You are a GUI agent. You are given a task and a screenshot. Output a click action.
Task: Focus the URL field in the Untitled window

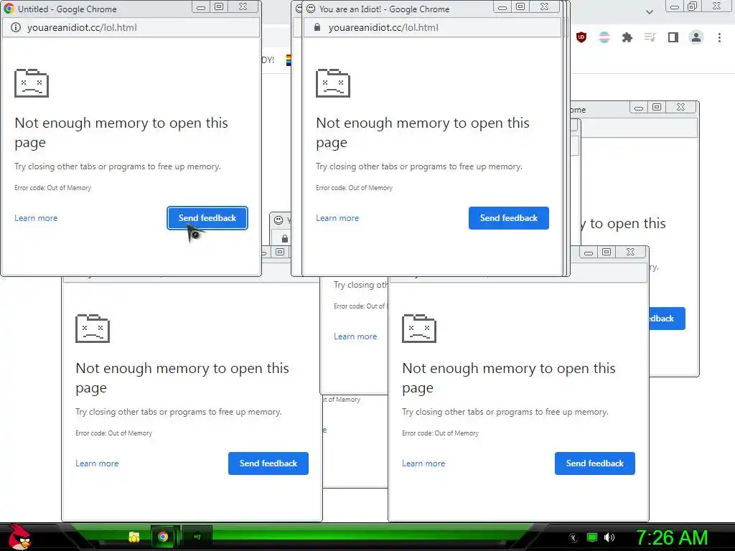(131, 28)
